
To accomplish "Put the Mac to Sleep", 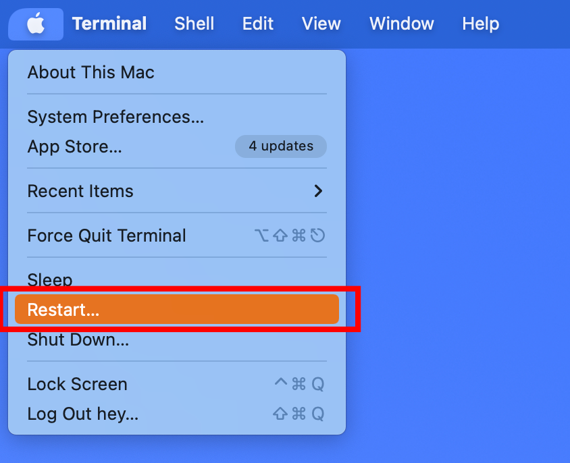I will pos(50,279).
